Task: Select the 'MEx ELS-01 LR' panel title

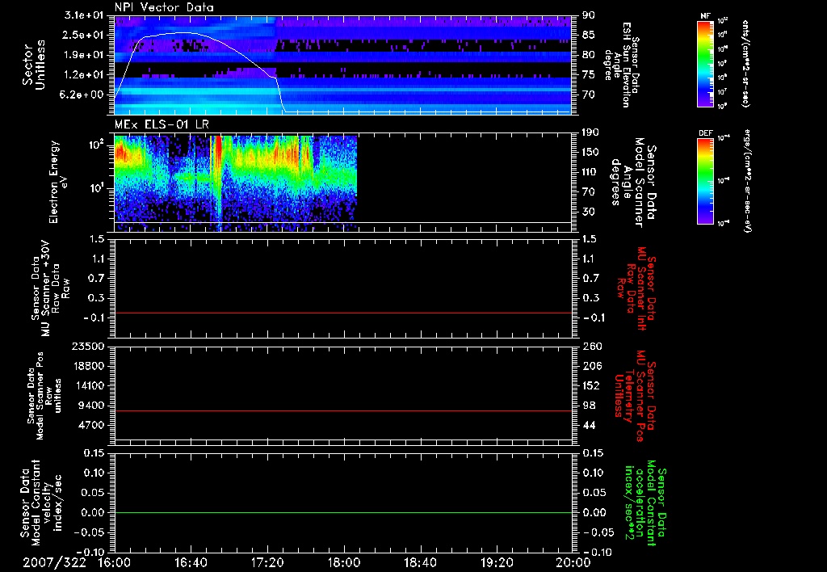Action: (162, 124)
